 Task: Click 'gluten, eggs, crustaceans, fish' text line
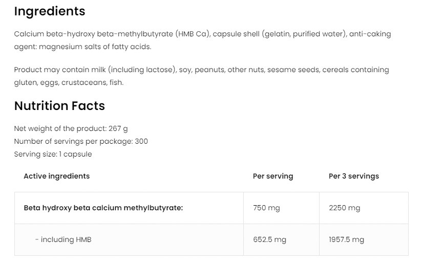[69, 82]
